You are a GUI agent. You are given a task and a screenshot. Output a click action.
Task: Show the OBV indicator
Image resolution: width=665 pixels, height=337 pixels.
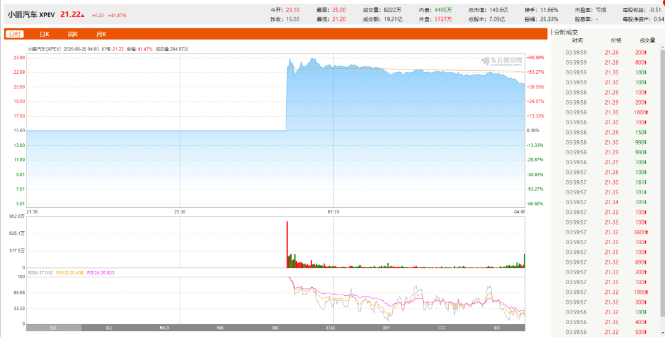pyautogui.click(x=386, y=328)
